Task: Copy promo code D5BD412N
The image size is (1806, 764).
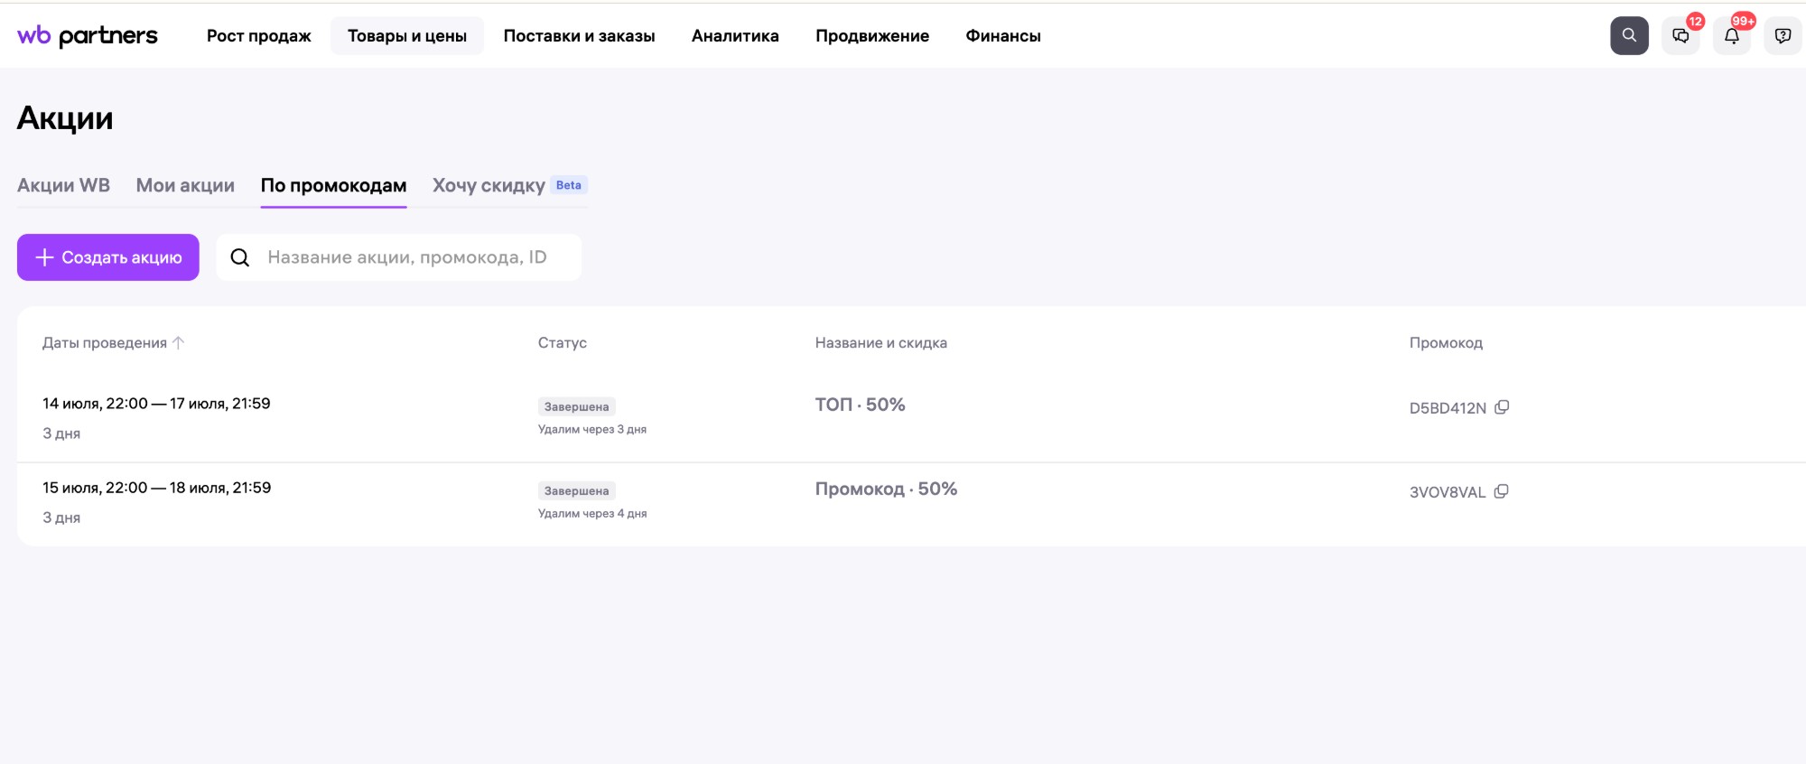Action: pyautogui.click(x=1502, y=407)
